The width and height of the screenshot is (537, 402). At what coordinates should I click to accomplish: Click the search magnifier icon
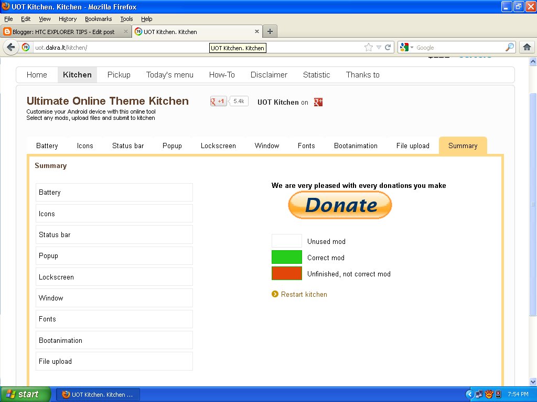pos(510,47)
